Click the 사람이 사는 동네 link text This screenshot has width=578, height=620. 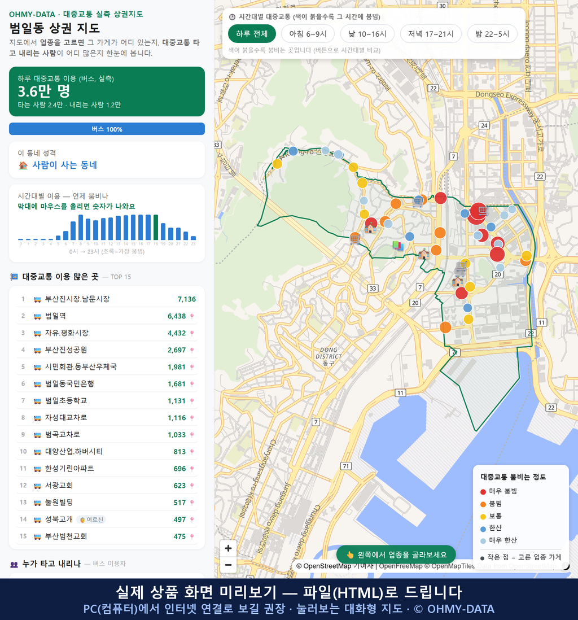point(64,165)
